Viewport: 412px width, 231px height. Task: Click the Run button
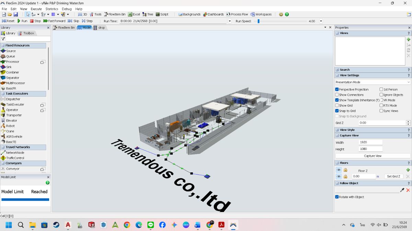(x=22, y=21)
